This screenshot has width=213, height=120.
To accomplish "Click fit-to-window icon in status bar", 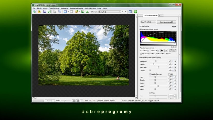I will (x=74, y=101).
